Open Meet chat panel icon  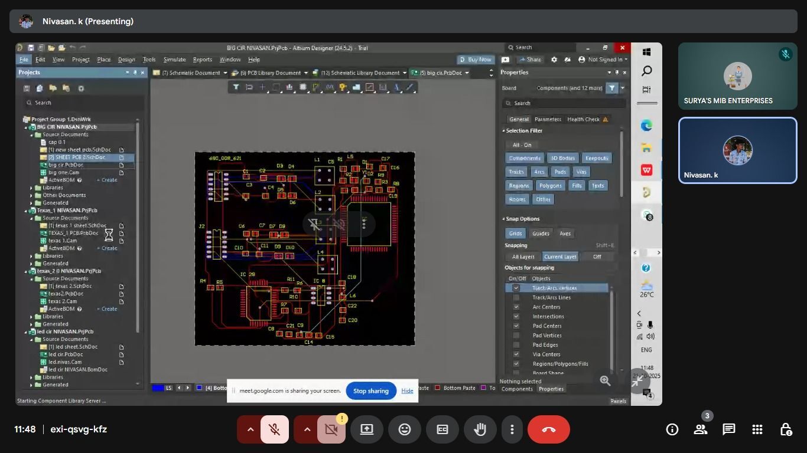pyautogui.click(x=728, y=429)
